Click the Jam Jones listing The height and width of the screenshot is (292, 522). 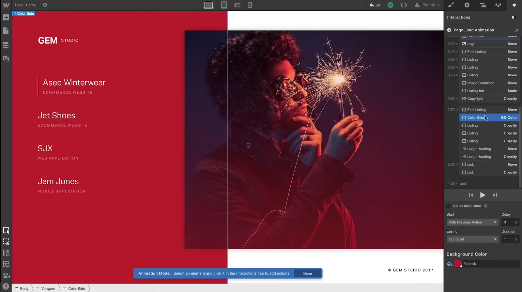(x=62, y=185)
